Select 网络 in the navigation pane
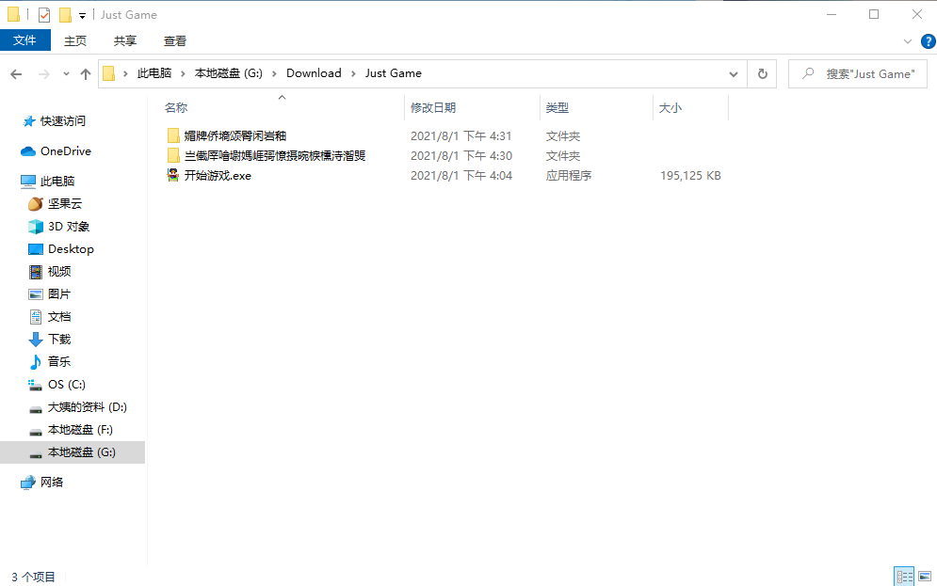Screen dimensions: 937x586 coord(52,483)
